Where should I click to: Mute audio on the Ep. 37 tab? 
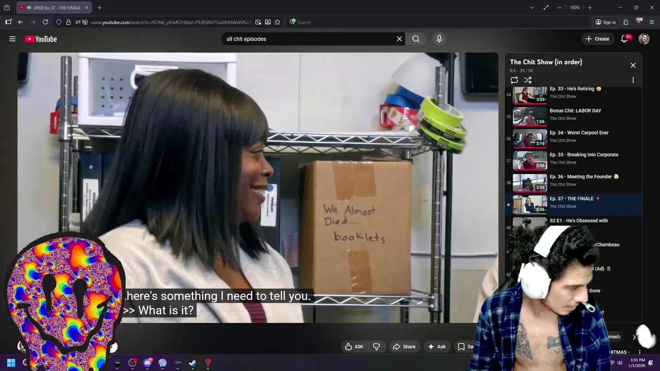point(29,8)
